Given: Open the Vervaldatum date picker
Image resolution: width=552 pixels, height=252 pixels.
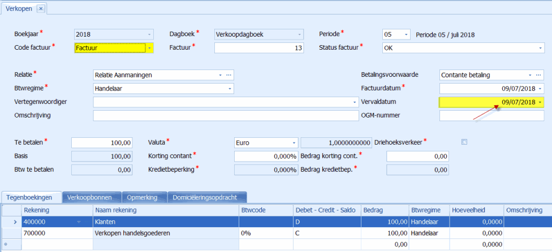Looking at the screenshot, I should pos(540,102).
